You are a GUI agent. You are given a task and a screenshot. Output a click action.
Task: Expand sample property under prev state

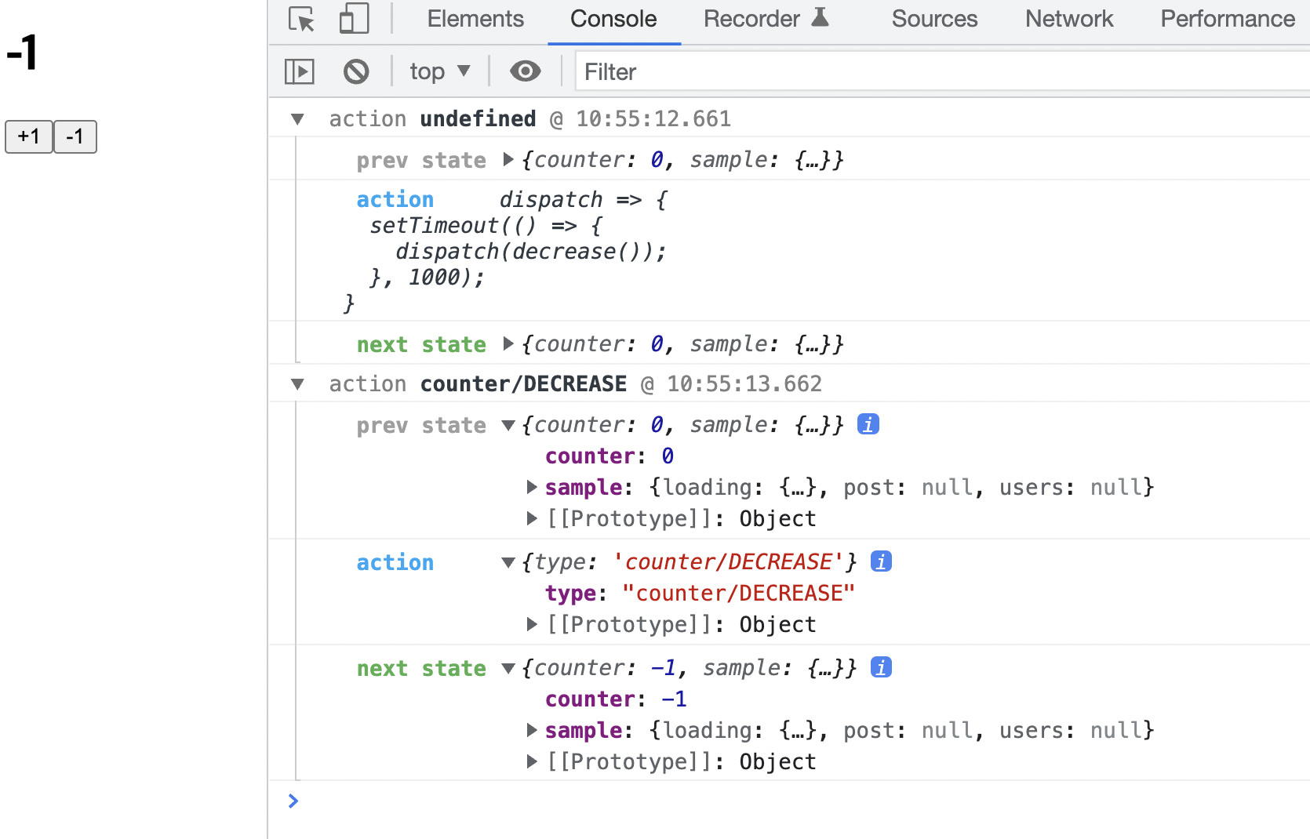(532, 487)
